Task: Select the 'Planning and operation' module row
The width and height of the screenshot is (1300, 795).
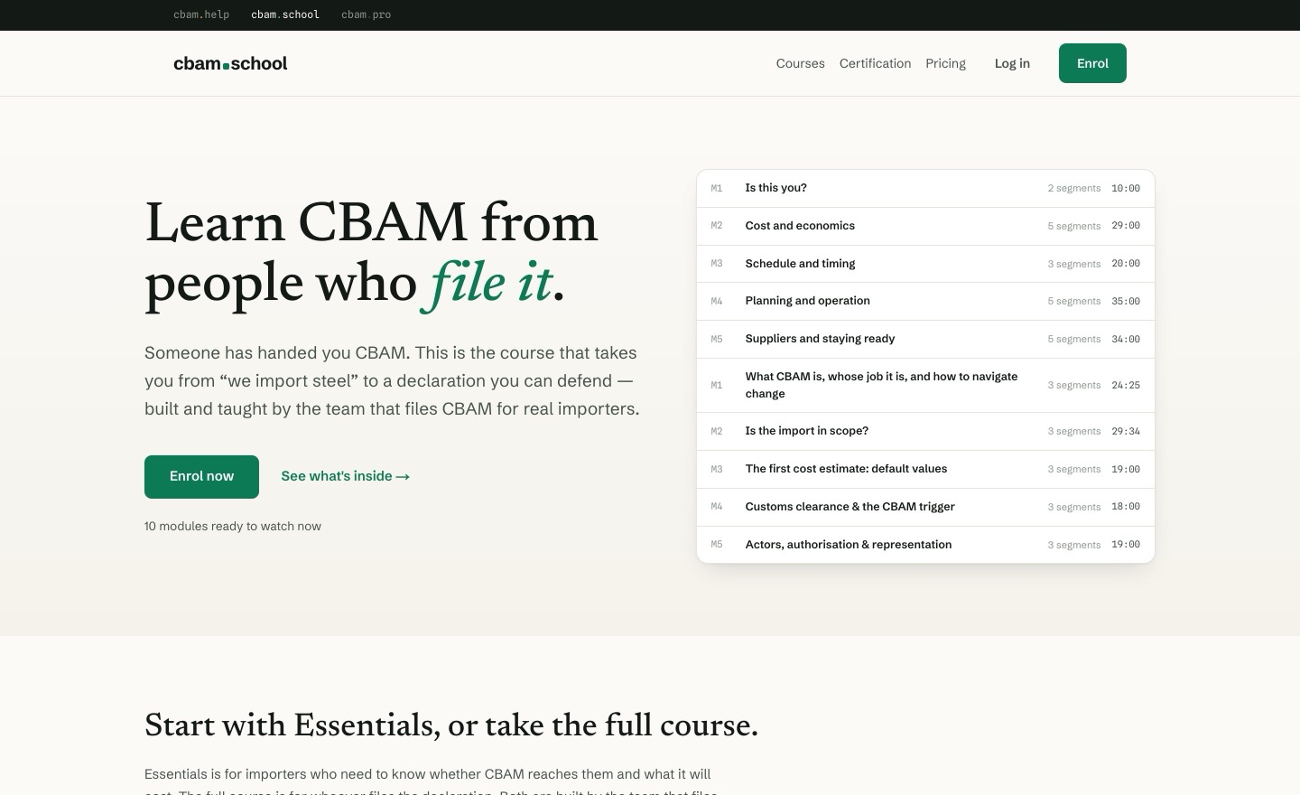Action: pyautogui.click(x=925, y=301)
